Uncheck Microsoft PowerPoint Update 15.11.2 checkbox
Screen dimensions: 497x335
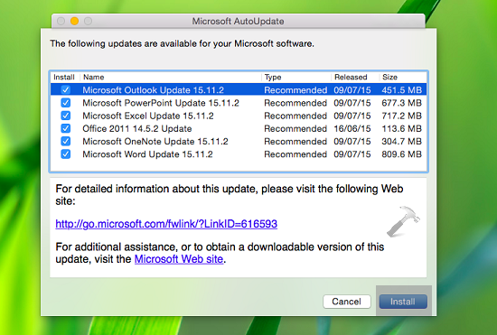pos(66,103)
